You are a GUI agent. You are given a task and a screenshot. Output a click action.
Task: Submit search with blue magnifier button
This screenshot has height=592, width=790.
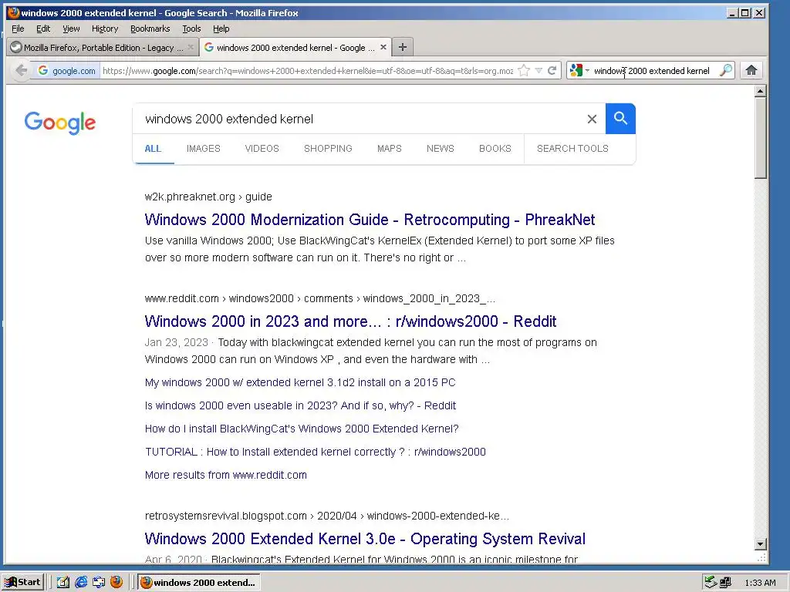point(620,119)
